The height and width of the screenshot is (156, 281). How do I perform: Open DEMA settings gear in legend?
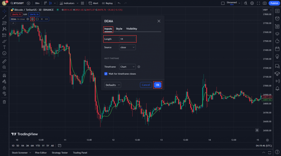[x=32, y=19]
